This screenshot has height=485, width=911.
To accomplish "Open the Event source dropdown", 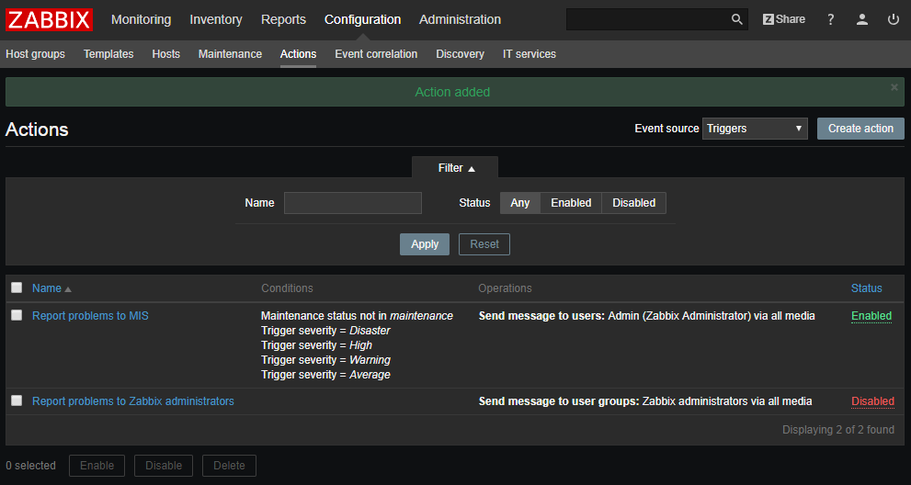I will coord(755,129).
